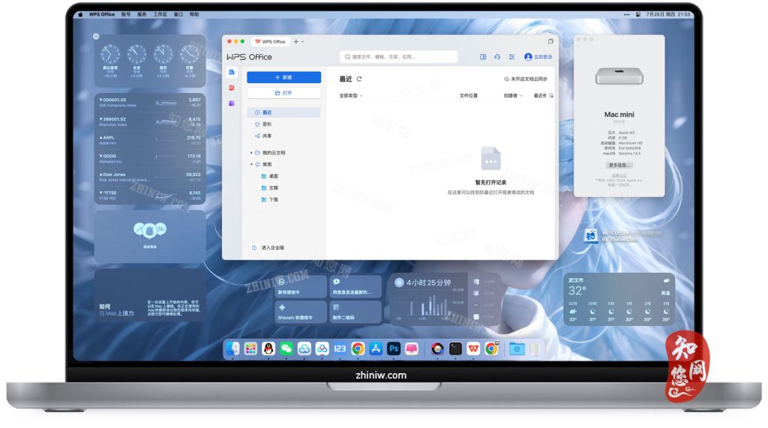768x428 pixels.
Task: Select 共享 in the WPS sidebar
Action: tap(284, 136)
